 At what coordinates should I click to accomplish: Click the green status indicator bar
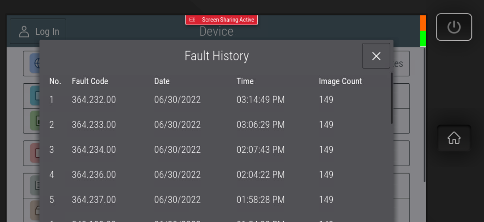[x=423, y=38]
